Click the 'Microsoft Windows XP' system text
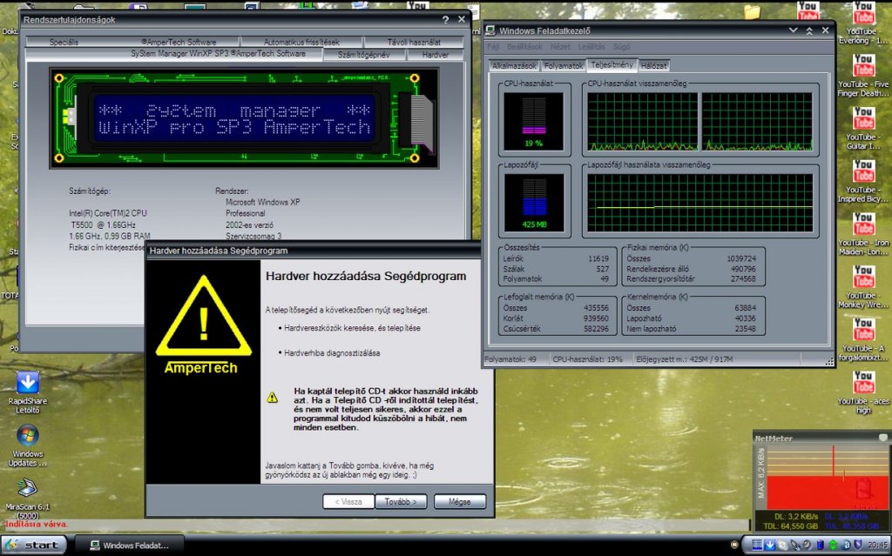This screenshot has height=556, width=892. pyautogui.click(x=262, y=202)
